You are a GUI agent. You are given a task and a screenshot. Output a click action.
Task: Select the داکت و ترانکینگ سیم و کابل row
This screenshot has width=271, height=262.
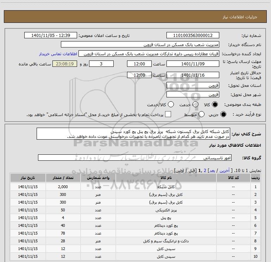coord(135,241)
